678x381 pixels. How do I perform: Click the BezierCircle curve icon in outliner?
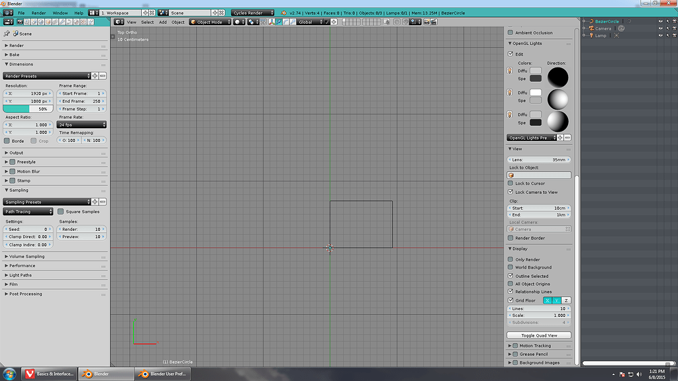coord(591,21)
